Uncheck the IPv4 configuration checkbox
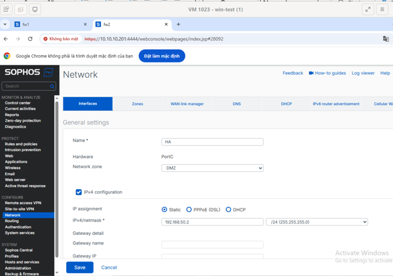 click(x=79, y=192)
